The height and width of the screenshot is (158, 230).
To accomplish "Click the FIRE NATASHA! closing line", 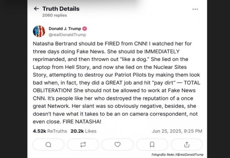I will [x=82, y=122].
